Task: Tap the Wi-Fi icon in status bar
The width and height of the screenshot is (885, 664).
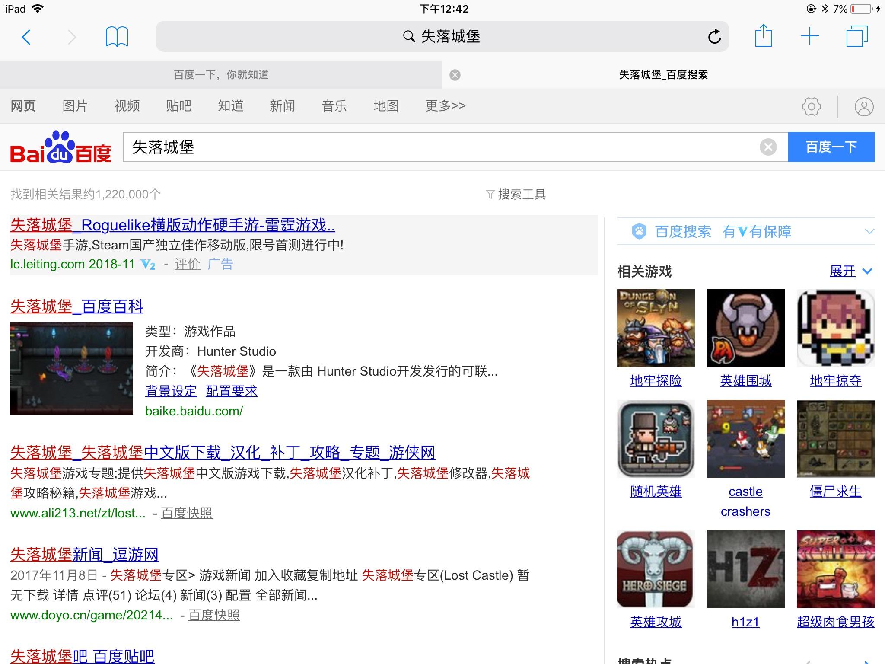Action: pos(38,9)
